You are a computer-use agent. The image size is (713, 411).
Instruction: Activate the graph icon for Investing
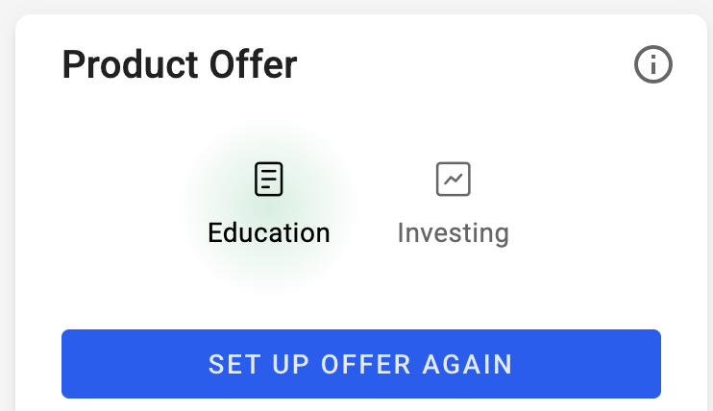(454, 180)
